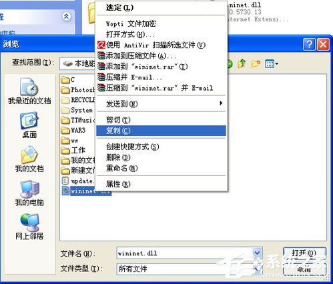Click the 取消 button

(x=304, y=269)
